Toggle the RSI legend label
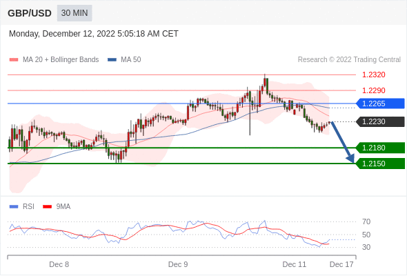The height and width of the screenshot is (276, 407). 28,207
